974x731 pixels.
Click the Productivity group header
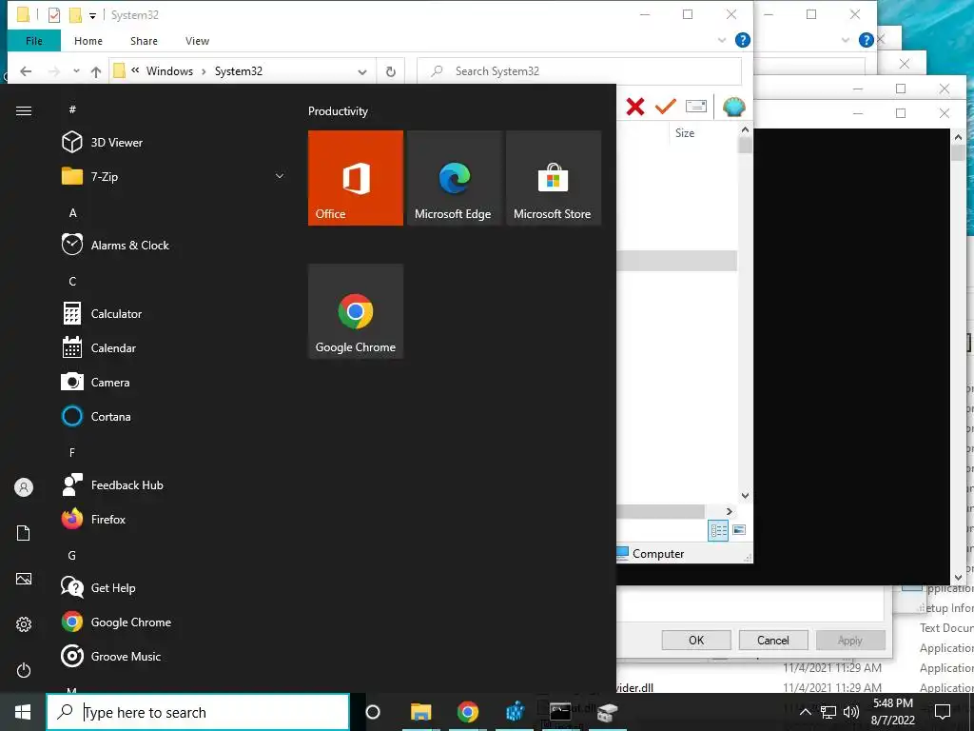pyautogui.click(x=338, y=111)
